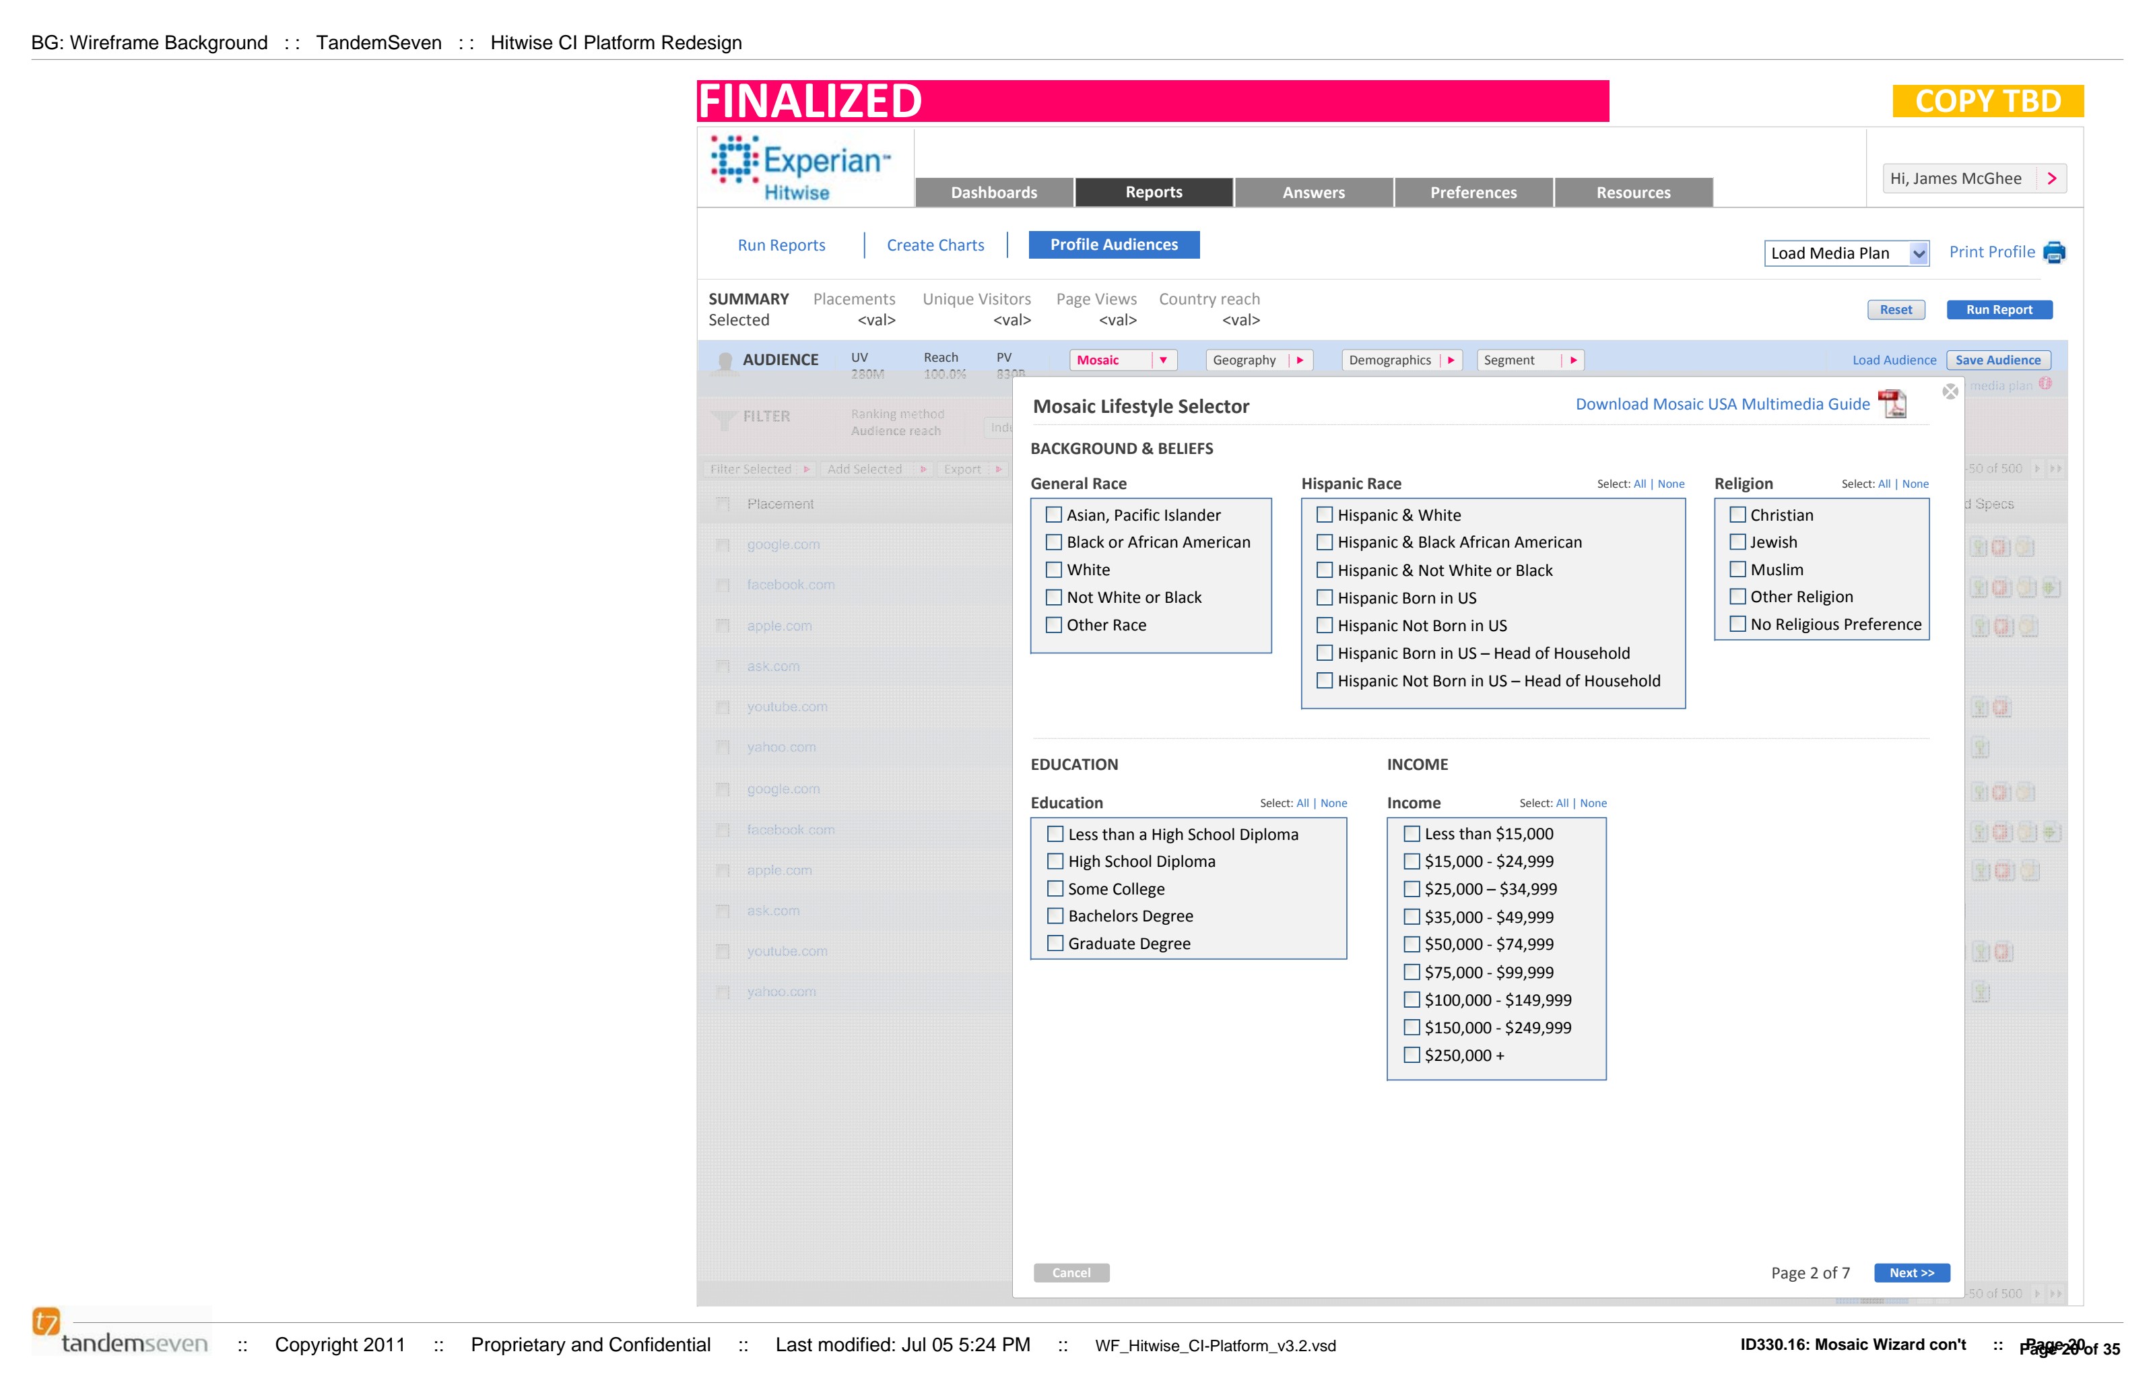
Task: Open the Filter Selected dropdown
Action: point(760,469)
